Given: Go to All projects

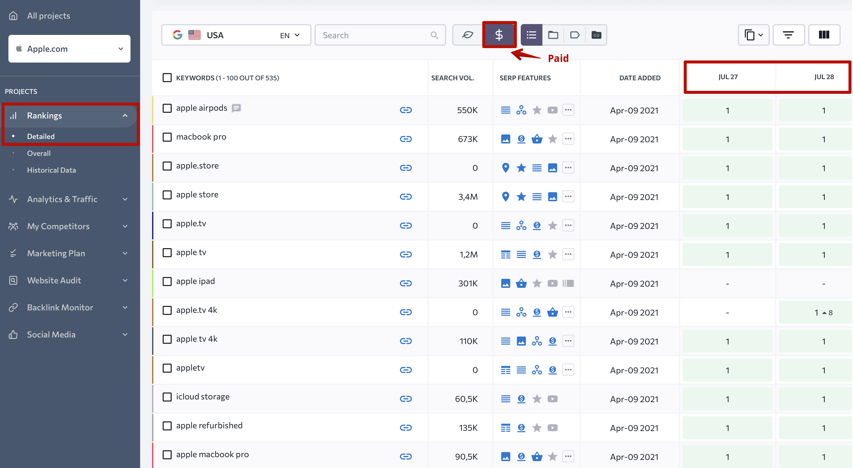Looking at the screenshot, I should pos(48,16).
